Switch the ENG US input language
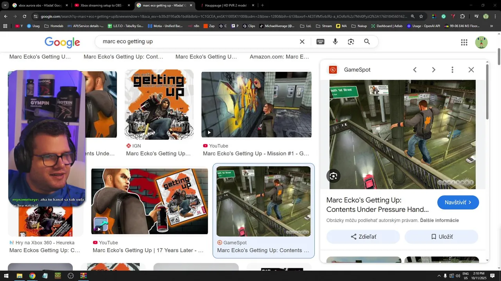501x281 pixels. click(x=466, y=276)
